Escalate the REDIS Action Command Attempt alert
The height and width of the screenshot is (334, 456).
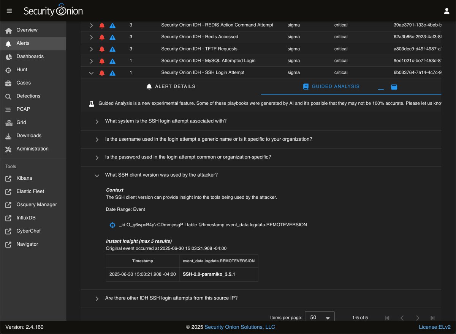click(112, 25)
